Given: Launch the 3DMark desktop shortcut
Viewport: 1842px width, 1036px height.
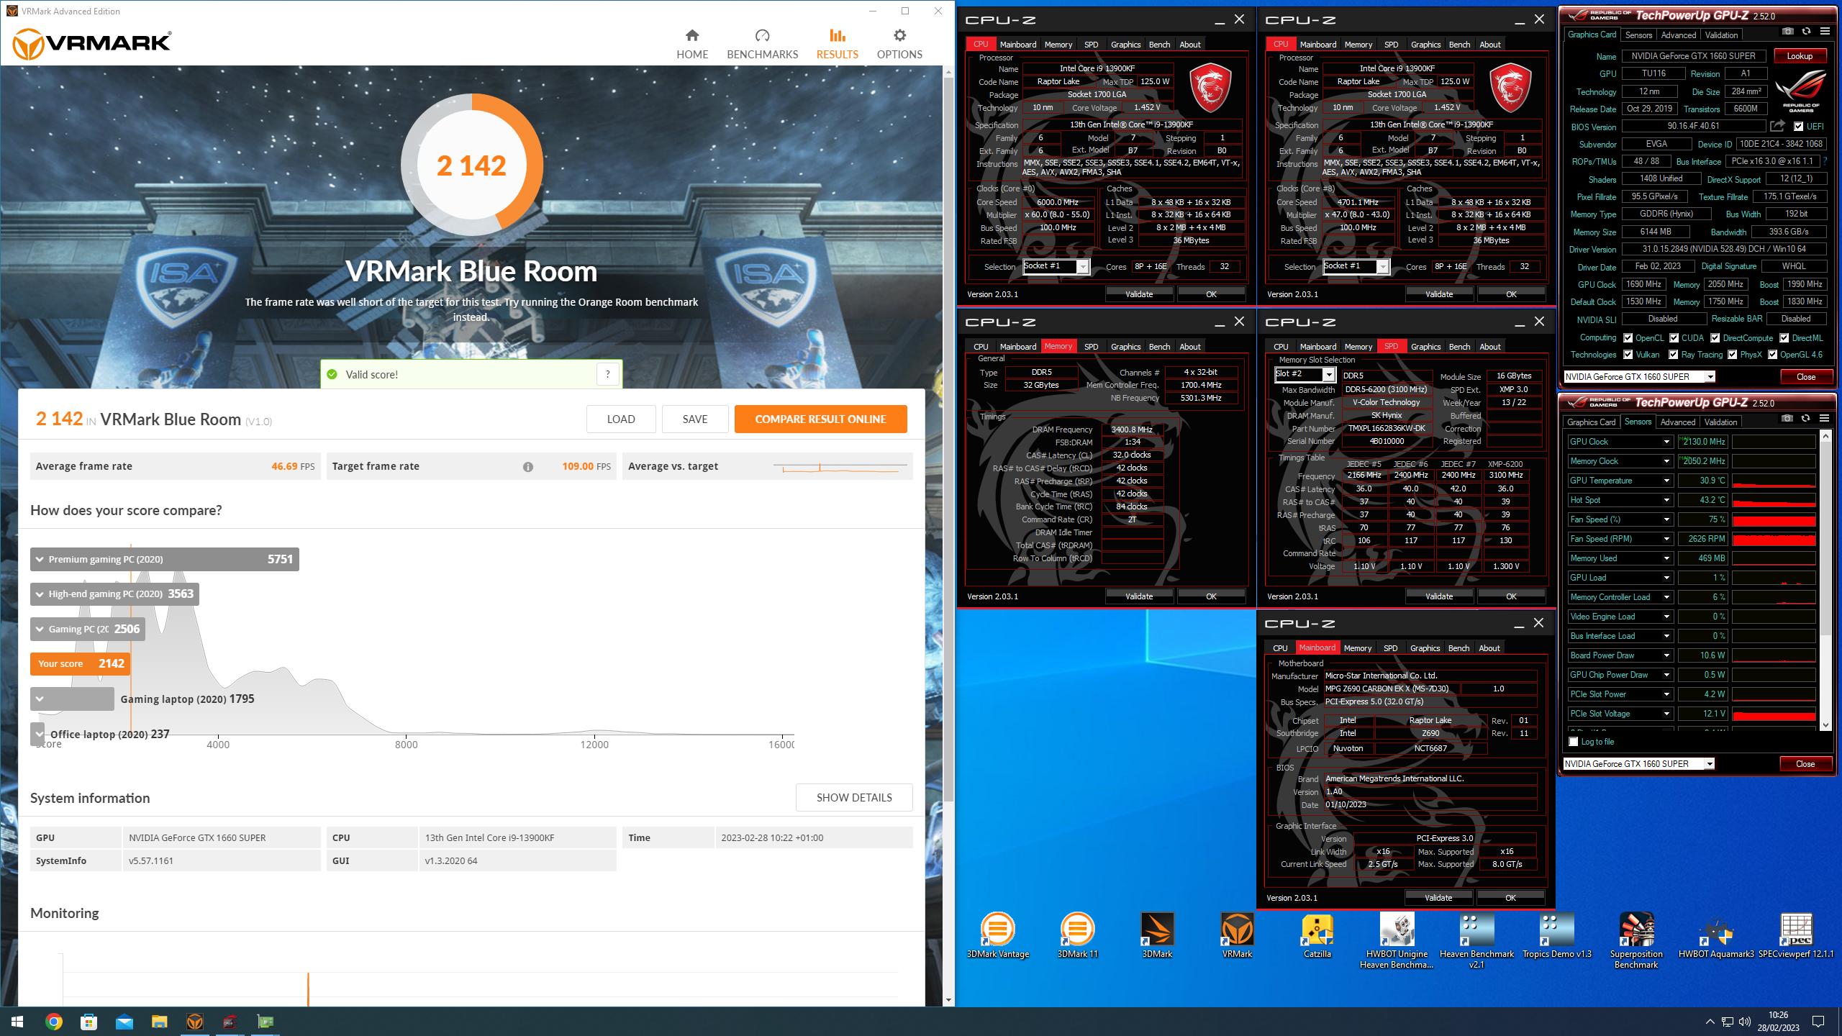Looking at the screenshot, I should 1157,935.
